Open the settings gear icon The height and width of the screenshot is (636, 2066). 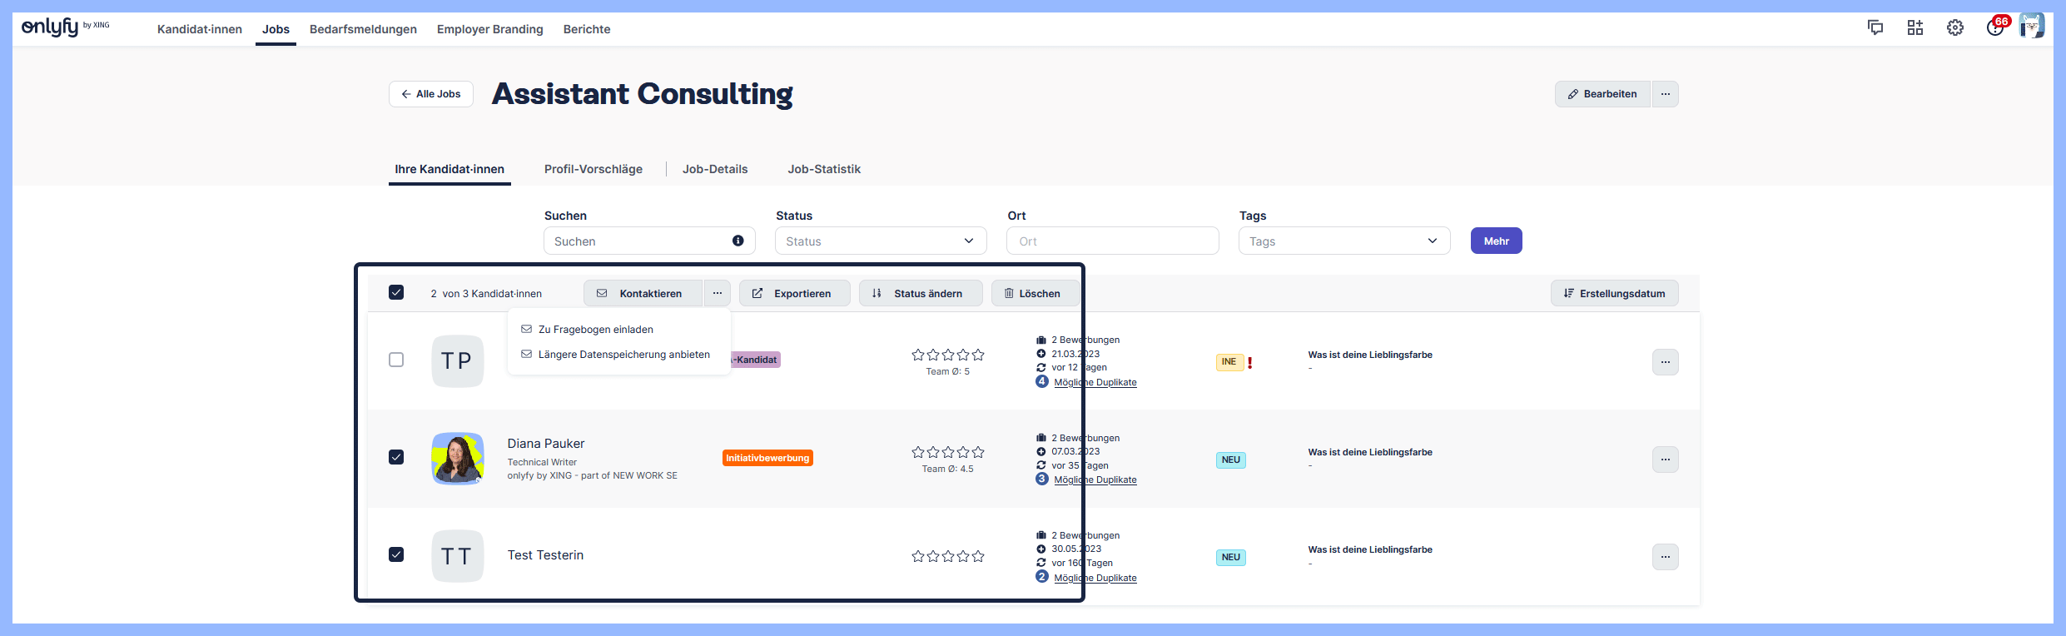tap(1954, 27)
